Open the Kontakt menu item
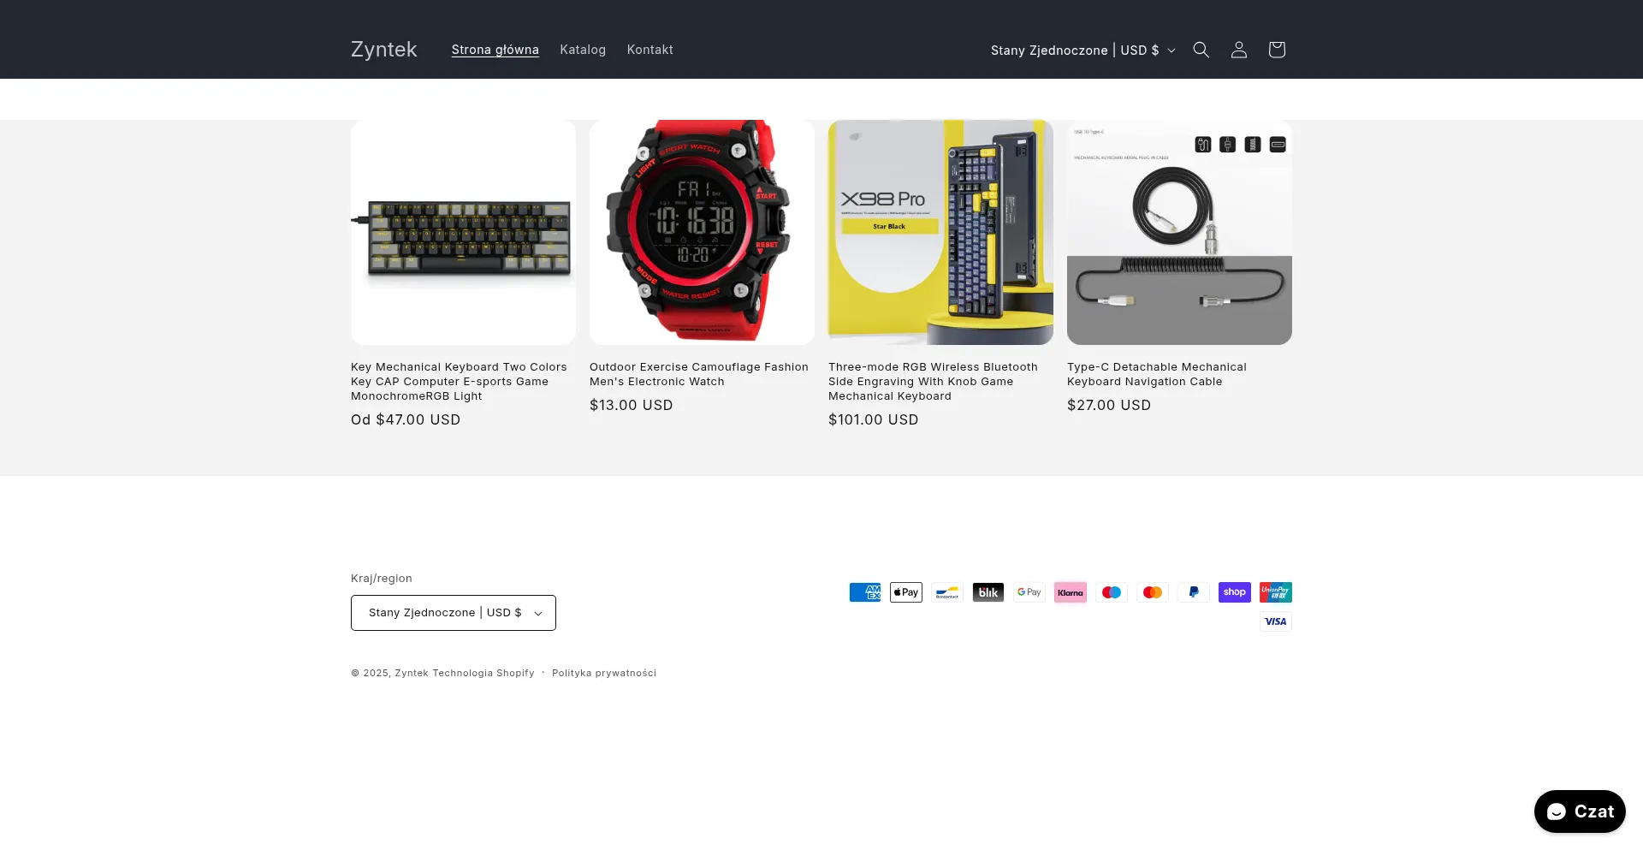 click(x=649, y=50)
